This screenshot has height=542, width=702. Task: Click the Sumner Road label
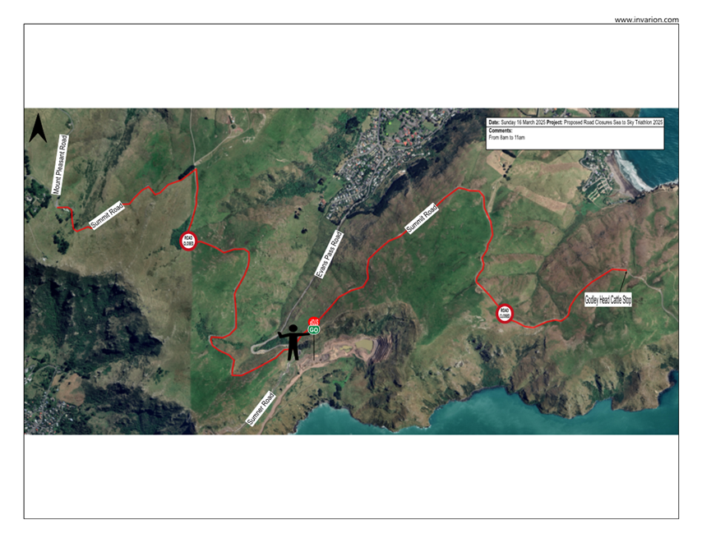tap(260, 408)
